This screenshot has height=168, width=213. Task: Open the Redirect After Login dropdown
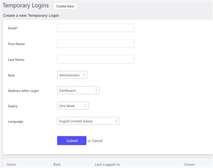pyautogui.click(x=78, y=90)
